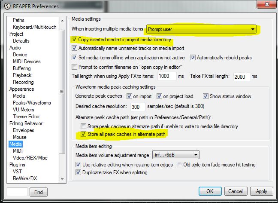Select highlighted Media page under Editing Behavior
This screenshot has width=278, height=203.
15,144
